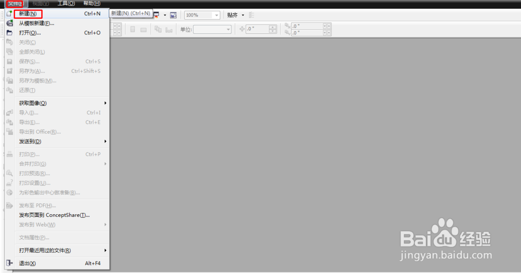Viewport: 521px width, 273px height.
Task: Expand 发送到(D) submenu arrow
Action: point(105,141)
